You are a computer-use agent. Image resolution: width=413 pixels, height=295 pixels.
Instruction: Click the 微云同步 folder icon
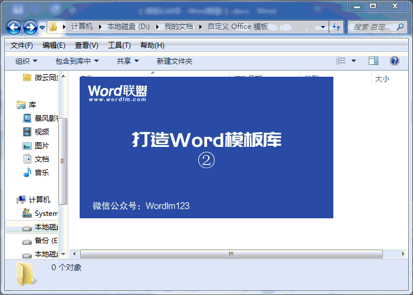(x=27, y=77)
